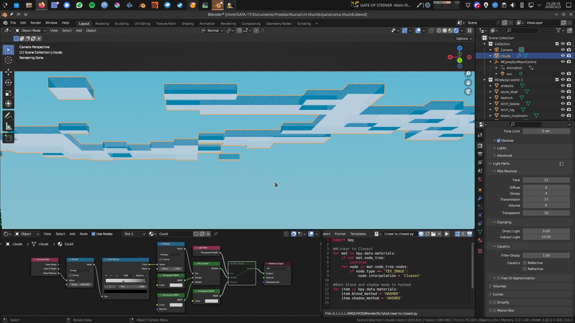Select the Move tool in the viewport toolbar

click(8, 72)
